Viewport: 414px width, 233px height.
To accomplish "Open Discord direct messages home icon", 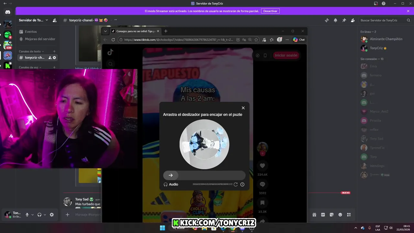I will (x=8, y=12).
